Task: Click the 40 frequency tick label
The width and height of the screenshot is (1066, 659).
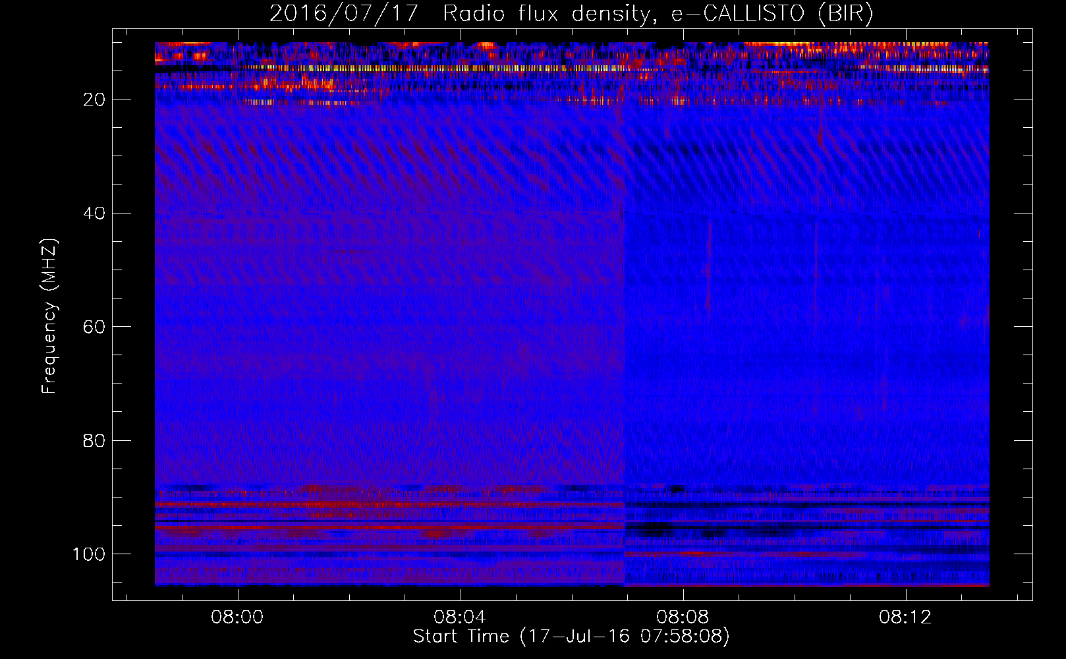Action: click(95, 214)
